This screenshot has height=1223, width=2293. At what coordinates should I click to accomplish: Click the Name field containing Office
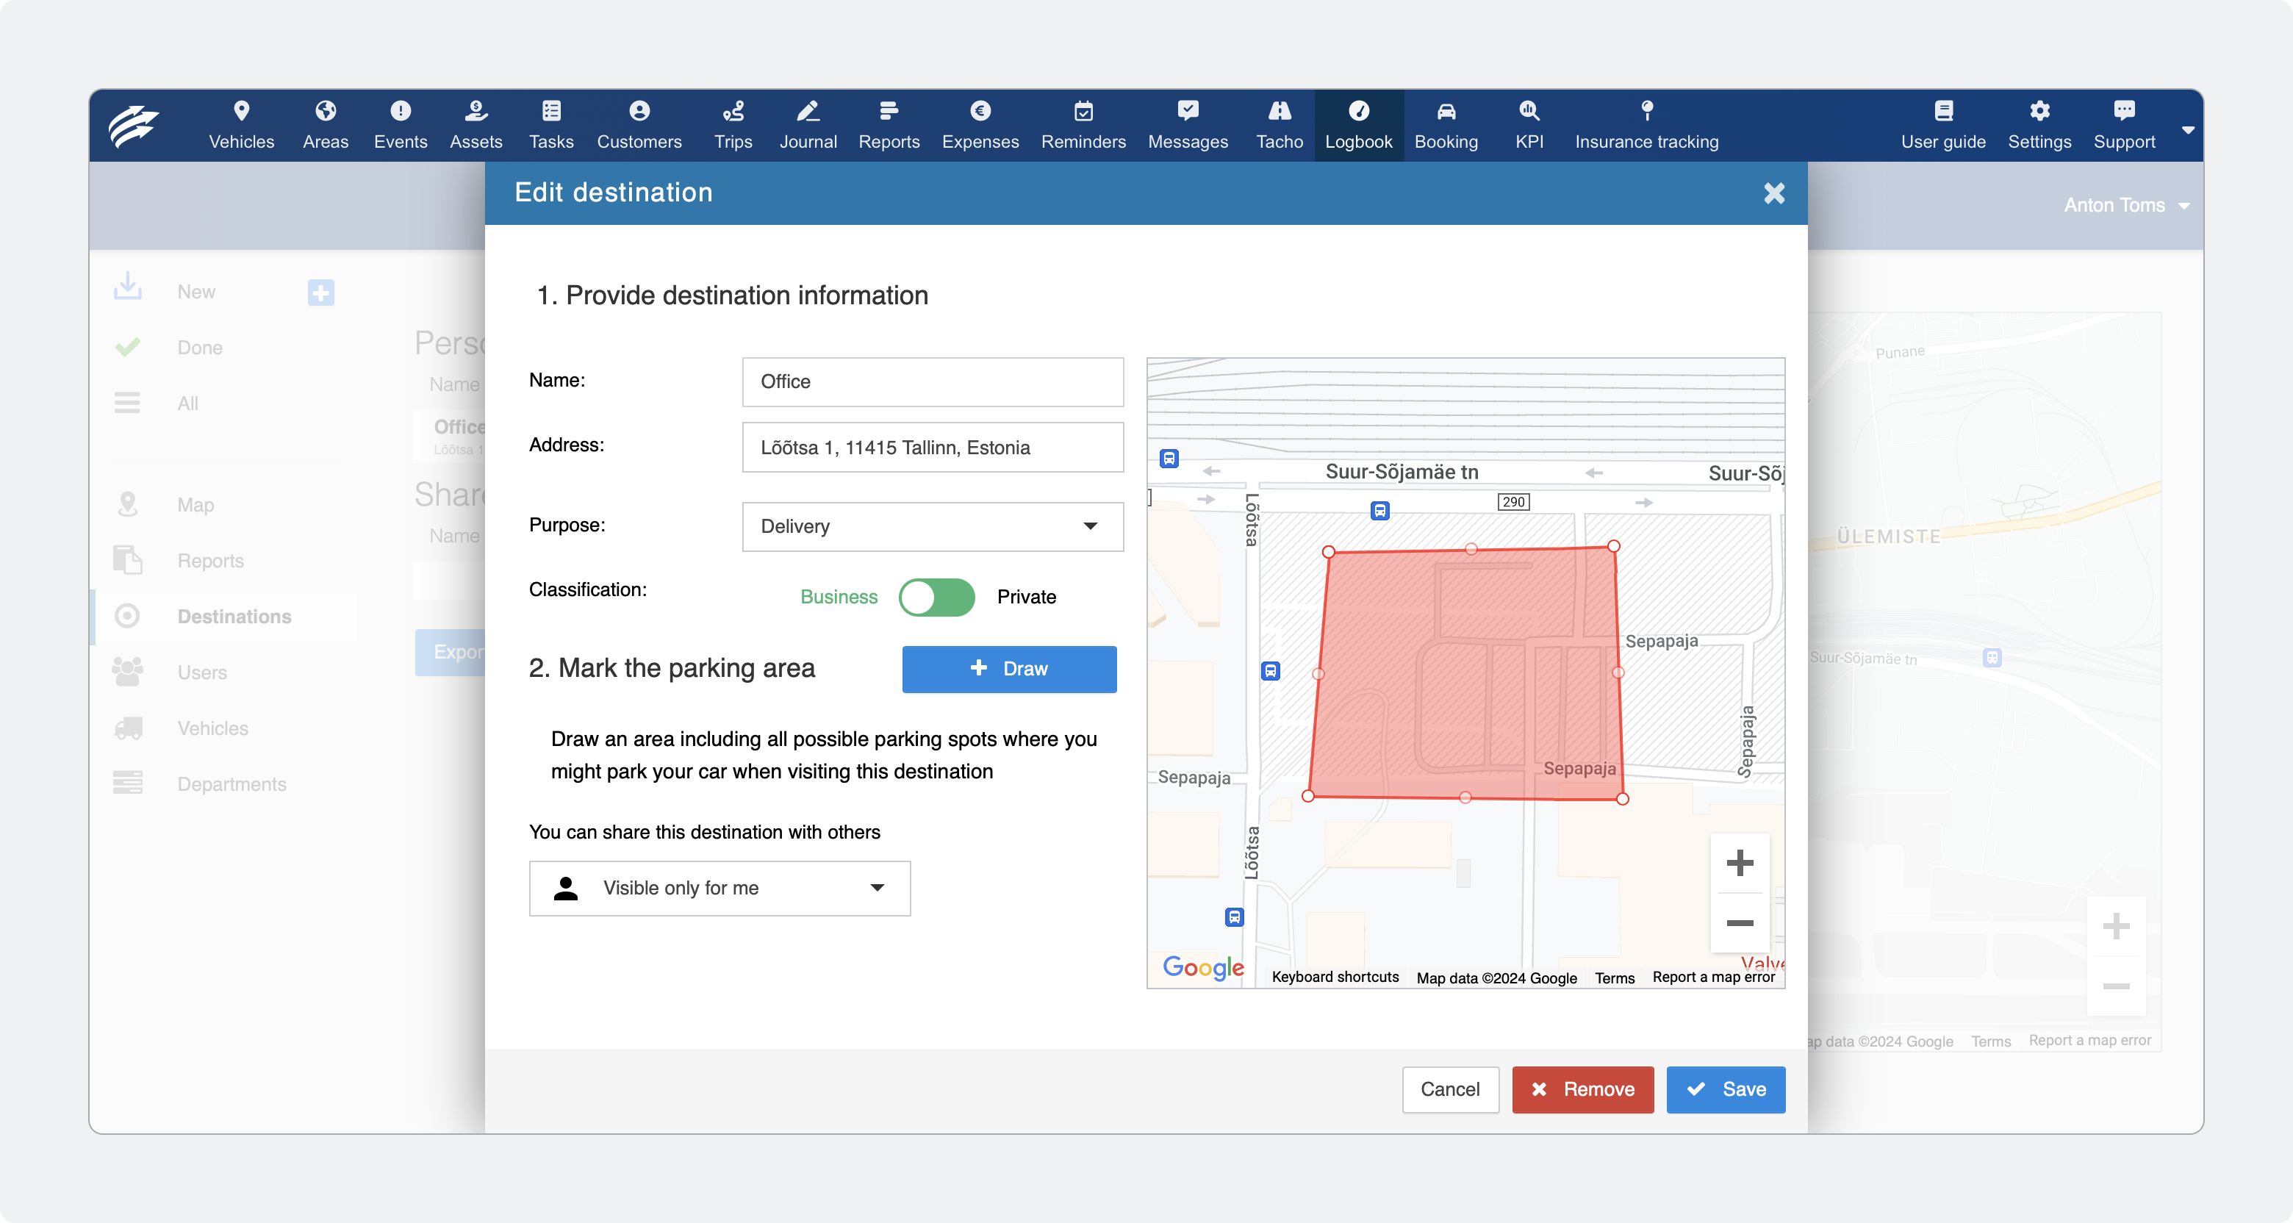coord(933,382)
